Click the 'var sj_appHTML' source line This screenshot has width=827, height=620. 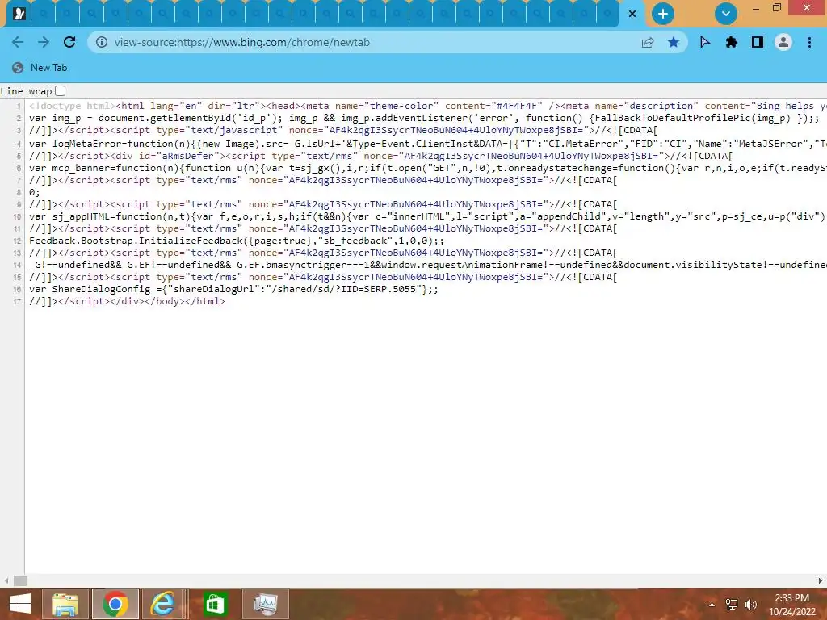pos(428,216)
